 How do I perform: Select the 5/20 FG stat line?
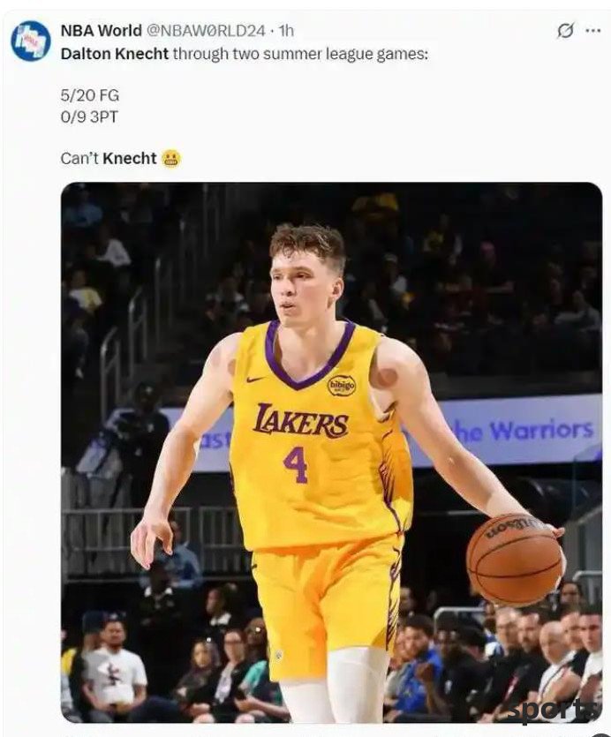pyautogui.click(x=89, y=95)
